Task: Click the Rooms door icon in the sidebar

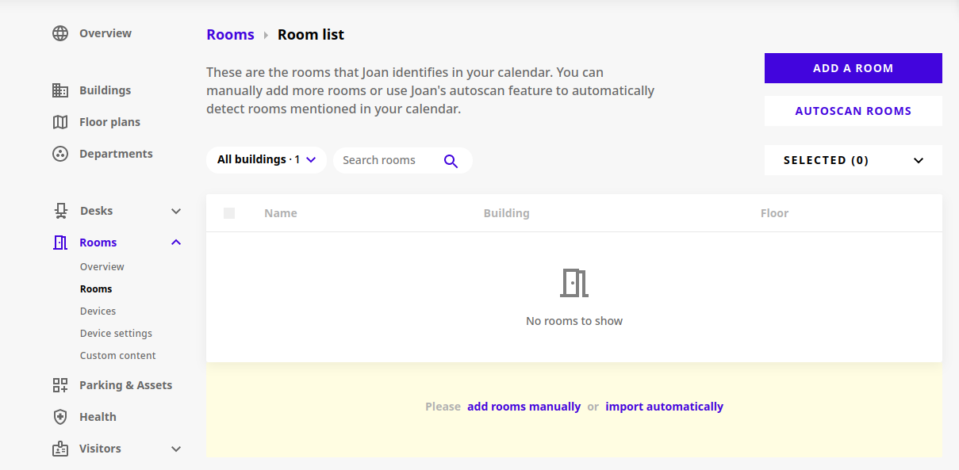Action: tap(60, 243)
